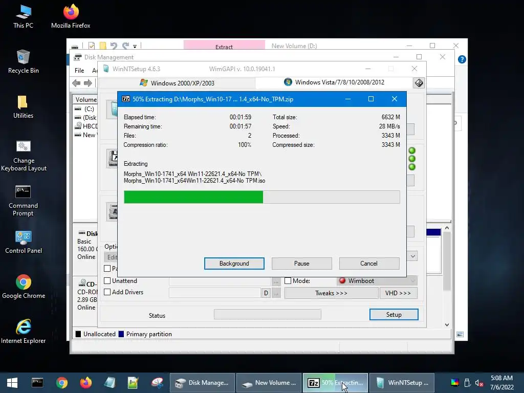Select the (C:) volume row
This screenshot has height=393, width=524.
pos(85,109)
